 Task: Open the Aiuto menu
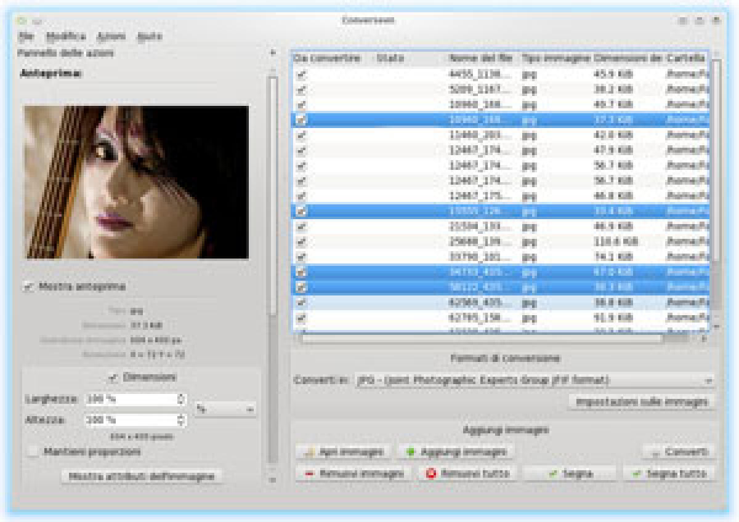coord(149,36)
